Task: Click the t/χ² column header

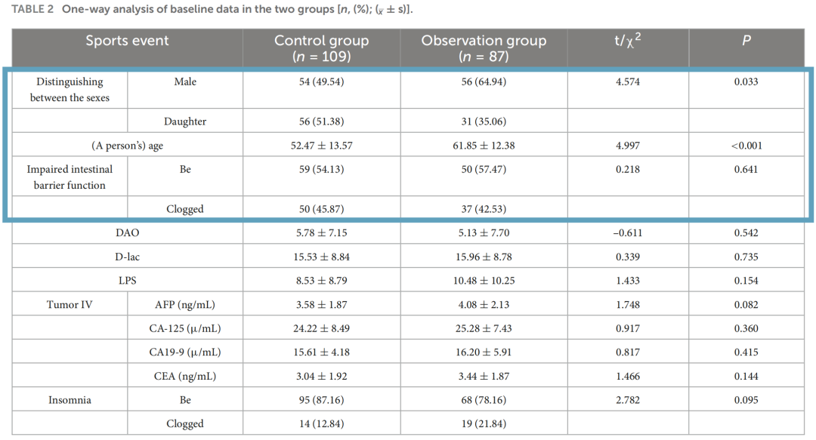Action: [627, 41]
